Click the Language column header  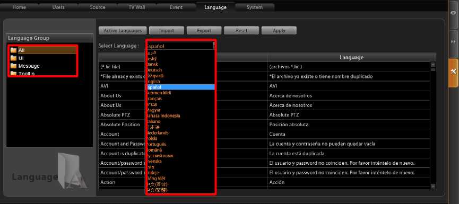click(x=351, y=57)
